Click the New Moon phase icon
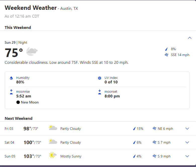Image resolution: width=196 pixels, height=167 pixels. [18, 102]
